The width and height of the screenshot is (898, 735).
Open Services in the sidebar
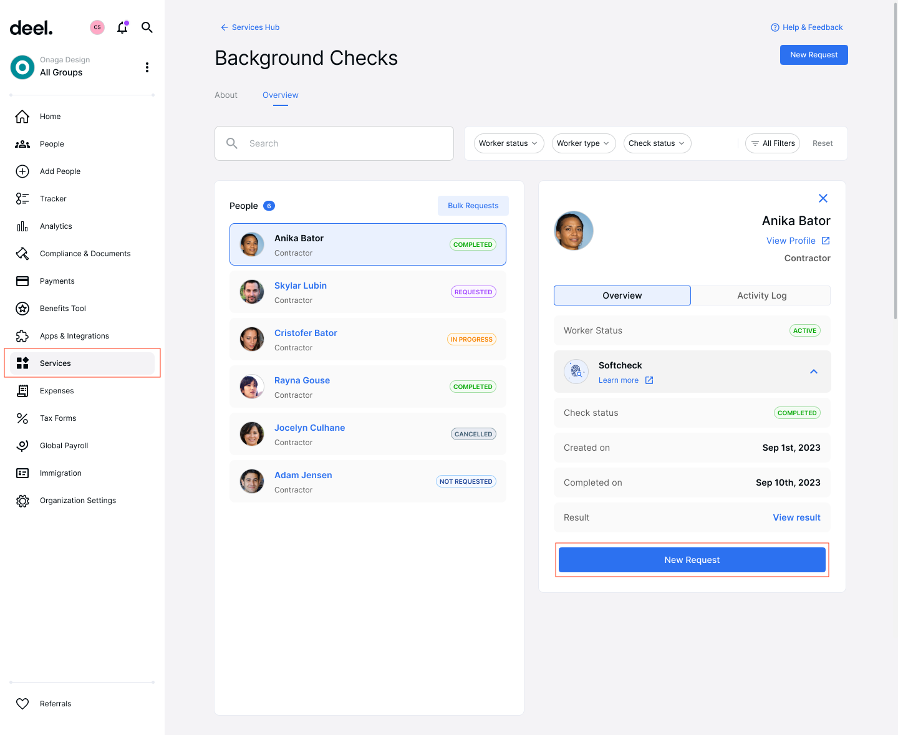pos(82,363)
